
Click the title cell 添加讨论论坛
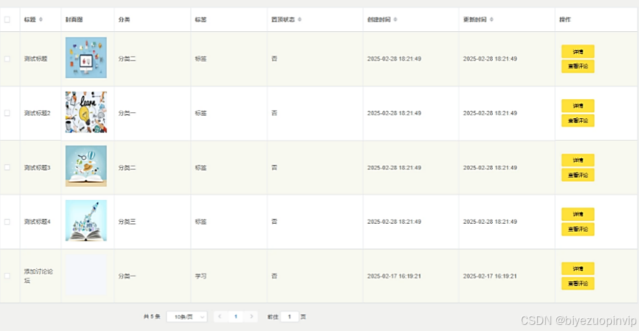[x=38, y=276]
